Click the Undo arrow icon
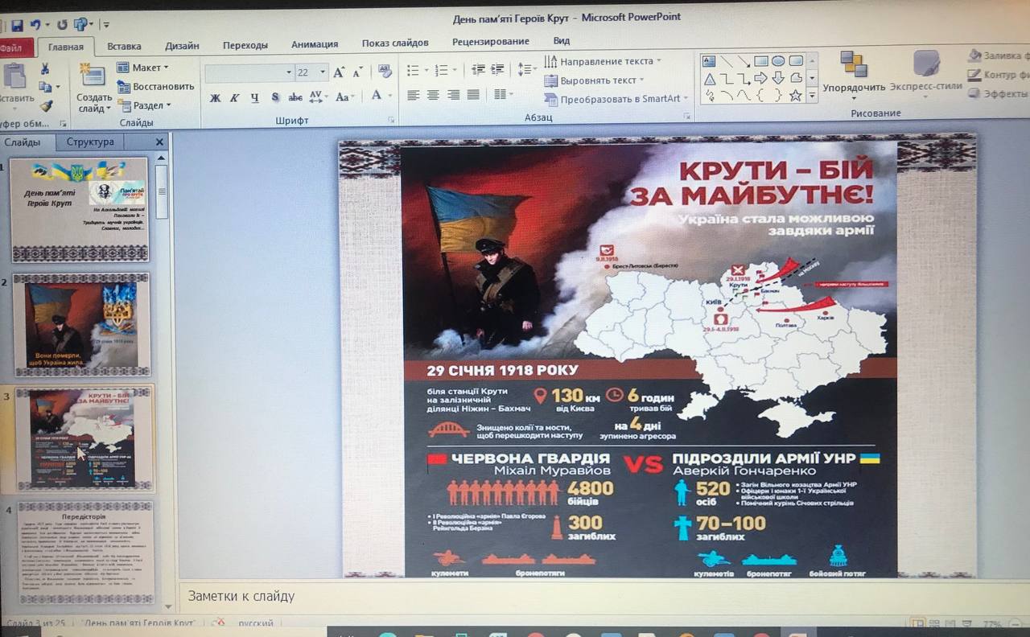1030x637 pixels. click(35, 25)
